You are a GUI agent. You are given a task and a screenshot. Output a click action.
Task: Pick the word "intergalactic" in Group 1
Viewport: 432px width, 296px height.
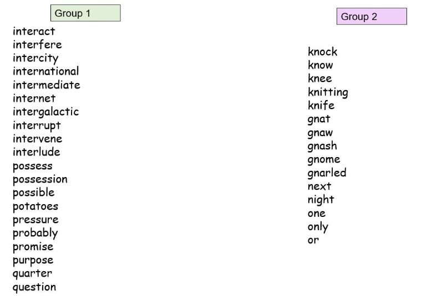click(45, 112)
